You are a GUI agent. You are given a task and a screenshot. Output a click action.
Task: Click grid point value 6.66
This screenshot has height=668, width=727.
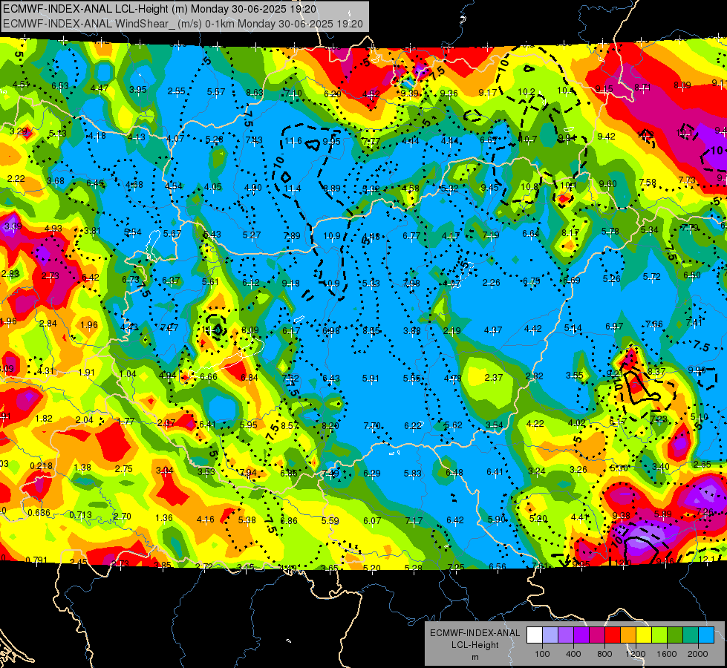point(209,377)
